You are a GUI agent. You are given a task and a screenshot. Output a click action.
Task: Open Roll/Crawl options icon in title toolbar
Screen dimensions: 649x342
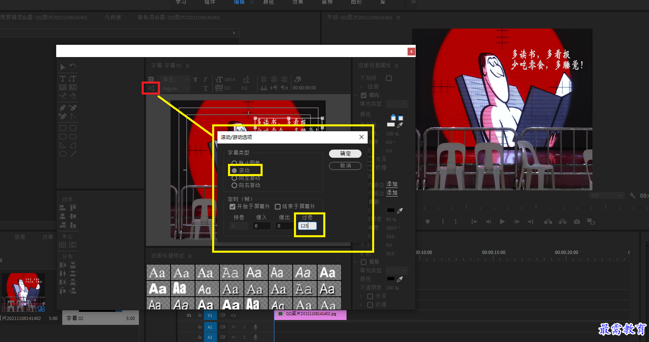pyautogui.click(x=151, y=88)
